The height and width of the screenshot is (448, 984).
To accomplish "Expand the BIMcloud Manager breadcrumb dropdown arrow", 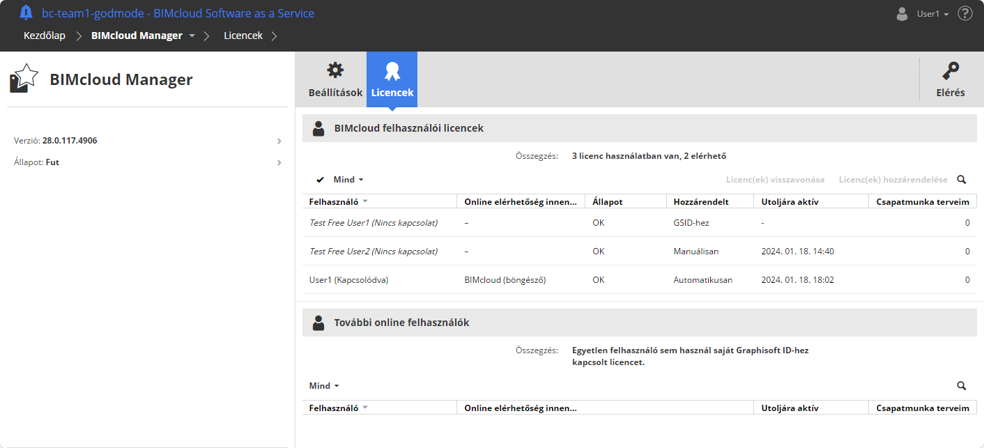I will click(192, 36).
